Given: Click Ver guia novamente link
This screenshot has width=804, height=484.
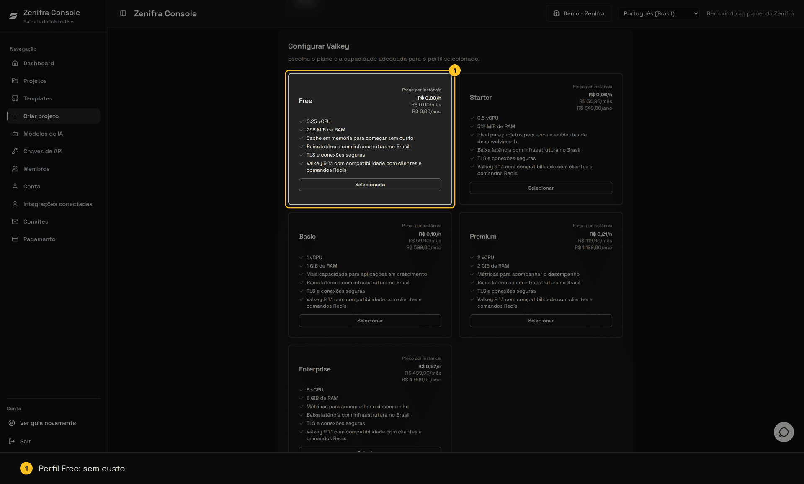Looking at the screenshot, I should pyautogui.click(x=48, y=423).
